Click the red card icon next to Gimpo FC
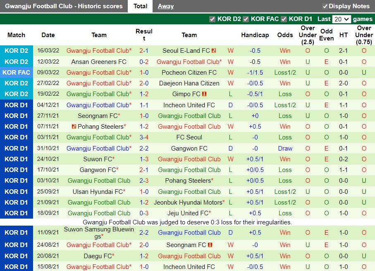375x271 pixels. pyautogui.click(x=204, y=94)
